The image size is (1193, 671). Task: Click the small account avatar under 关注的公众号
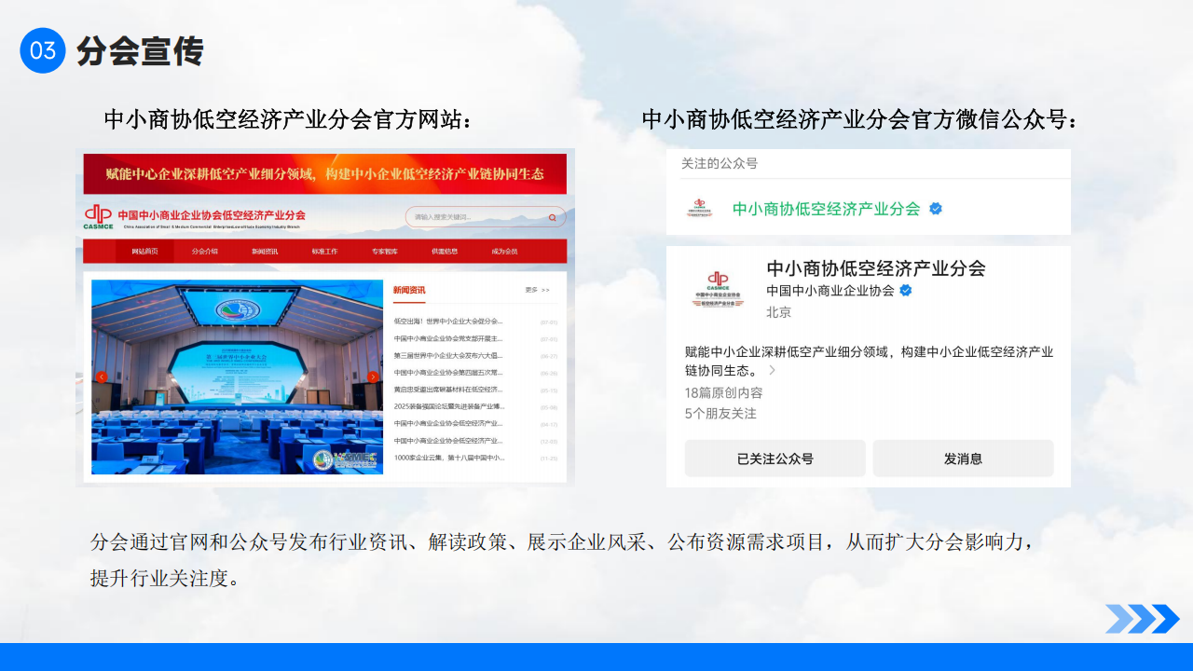pyautogui.click(x=698, y=209)
